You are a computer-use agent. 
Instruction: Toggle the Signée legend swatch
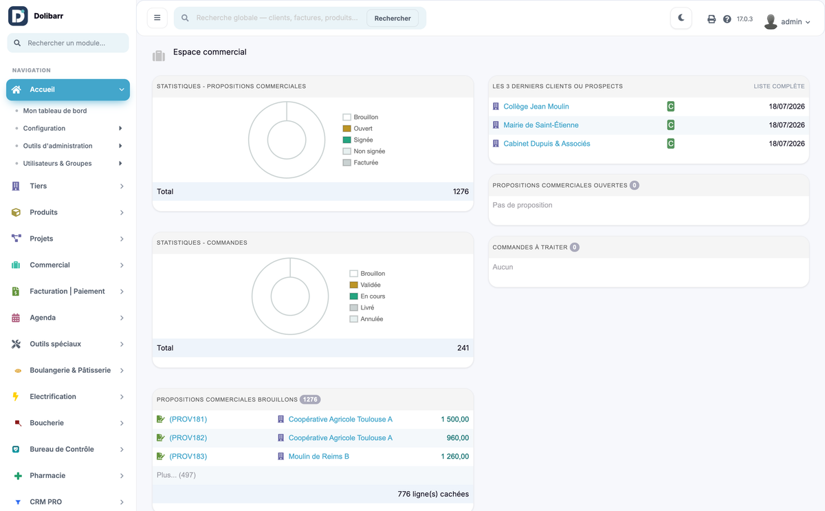point(346,140)
